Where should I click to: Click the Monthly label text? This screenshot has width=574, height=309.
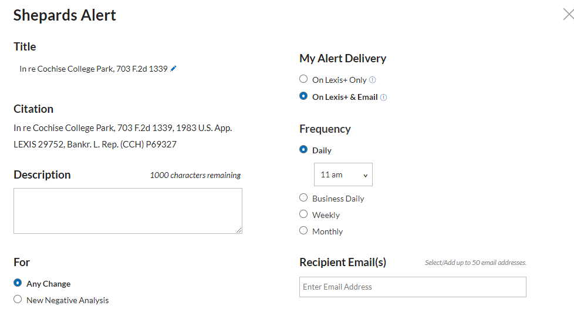click(327, 231)
